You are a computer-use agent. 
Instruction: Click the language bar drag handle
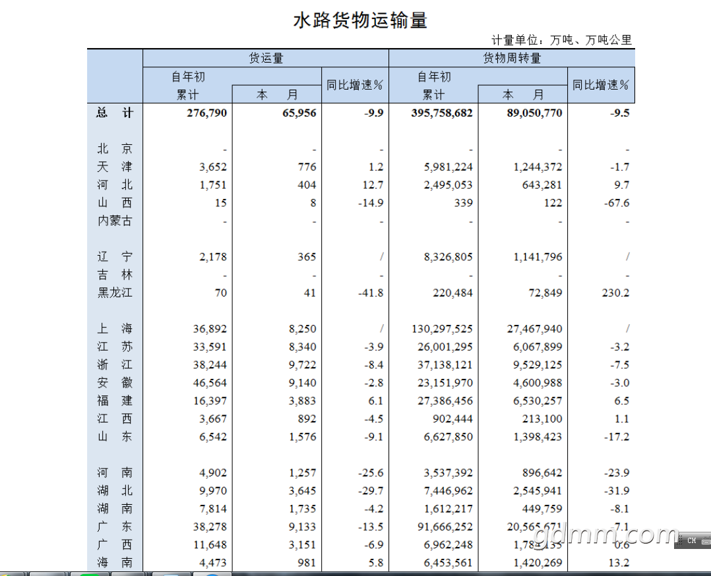pos(679,540)
